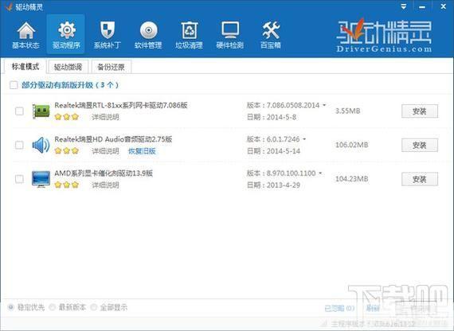Click the DriverGenius.com logo

pos(384,36)
